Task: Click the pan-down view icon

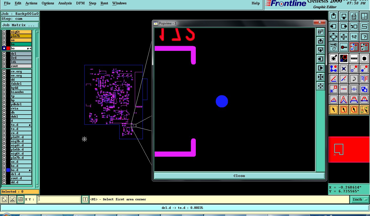Action: click(344, 16)
